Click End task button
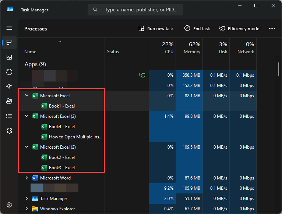 197,29
